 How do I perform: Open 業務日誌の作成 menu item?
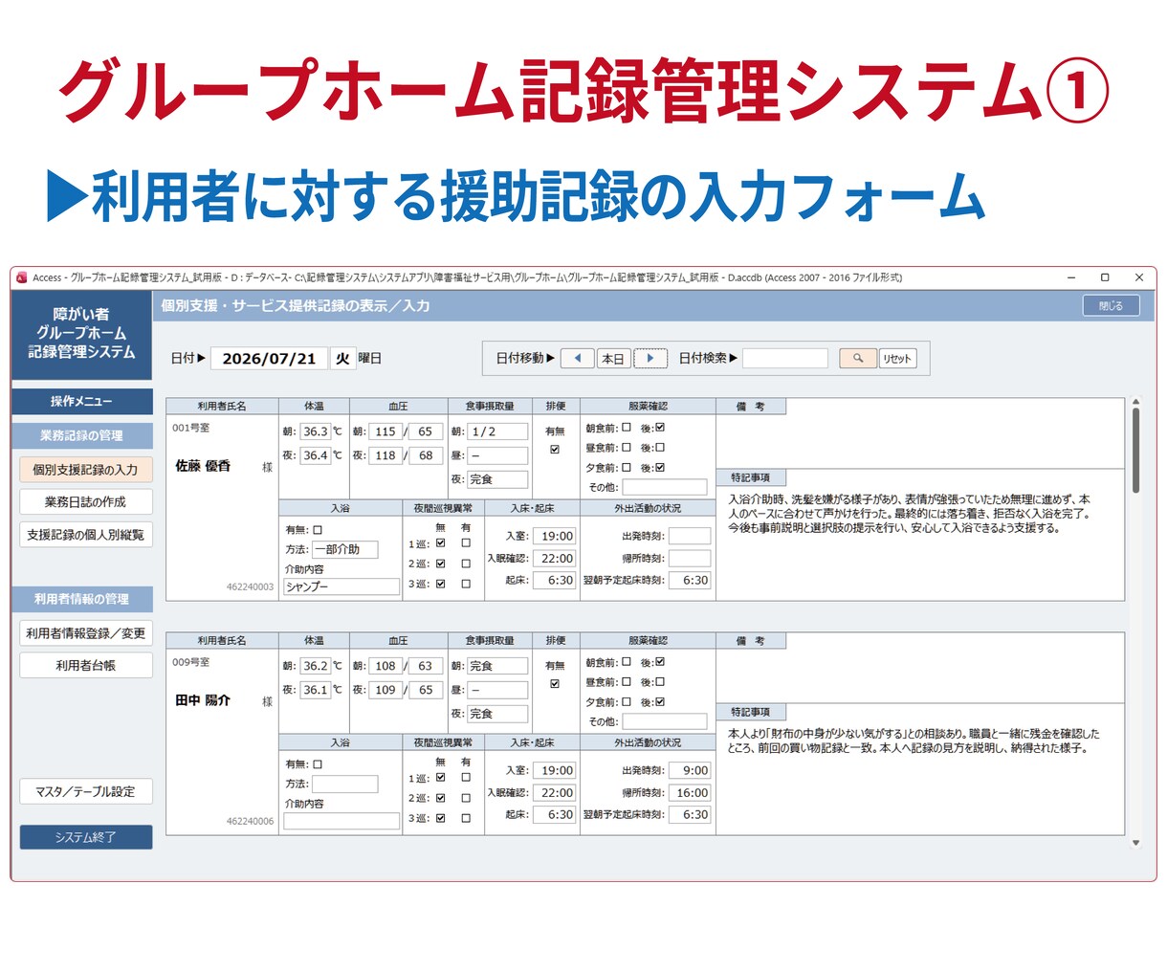[85, 501]
